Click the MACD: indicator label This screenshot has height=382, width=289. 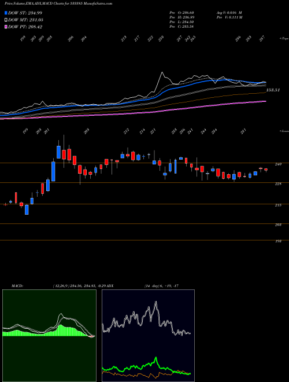coord(17,285)
